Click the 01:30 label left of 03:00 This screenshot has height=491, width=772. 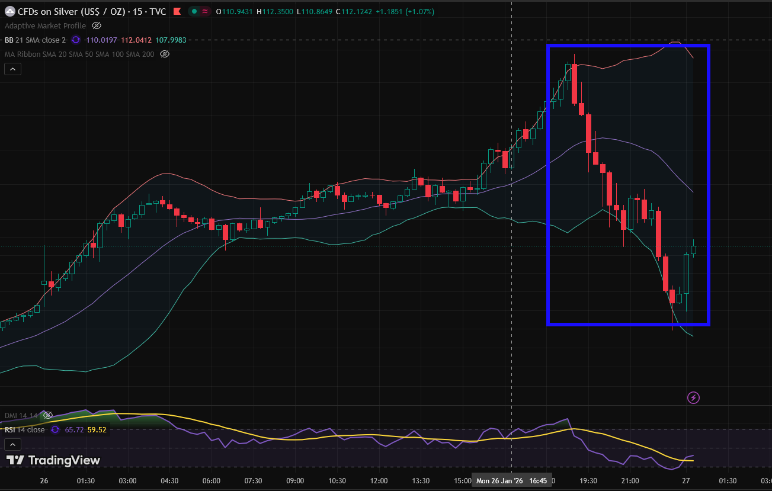(x=85, y=480)
